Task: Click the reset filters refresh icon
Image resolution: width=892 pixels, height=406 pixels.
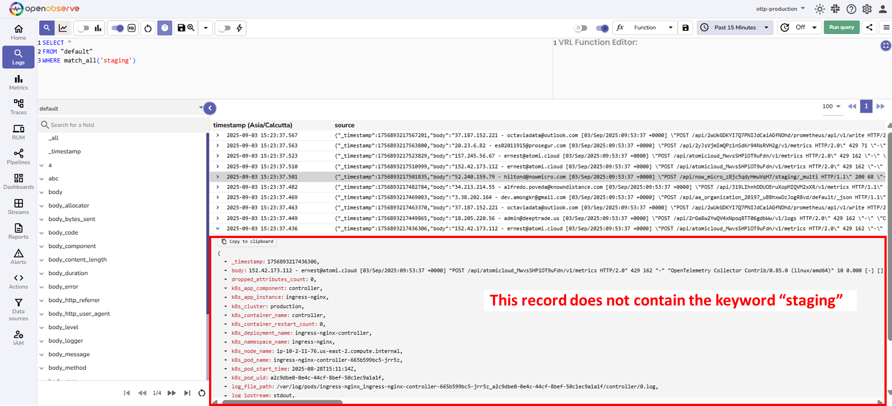Action: (148, 28)
